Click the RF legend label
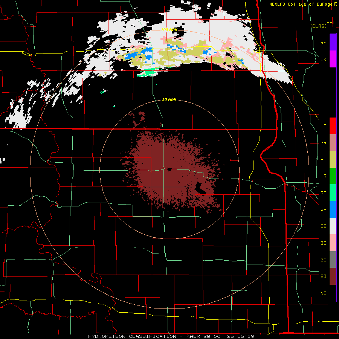 pos(323,42)
